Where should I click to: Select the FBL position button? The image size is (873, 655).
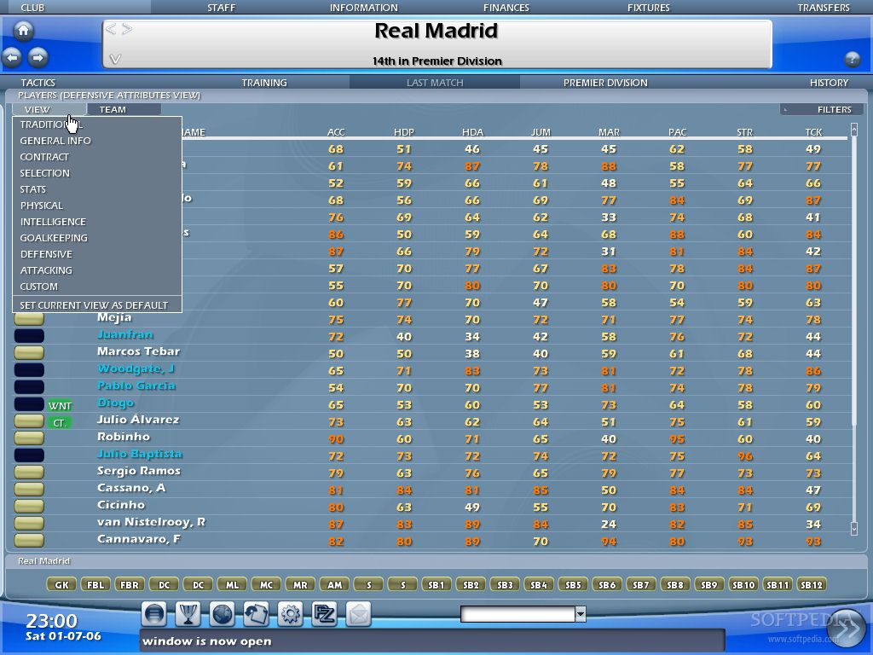(x=95, y=584)
